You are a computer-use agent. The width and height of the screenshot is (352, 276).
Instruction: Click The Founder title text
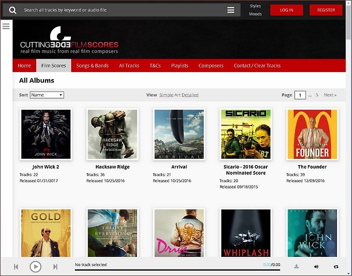coord(312,167)
